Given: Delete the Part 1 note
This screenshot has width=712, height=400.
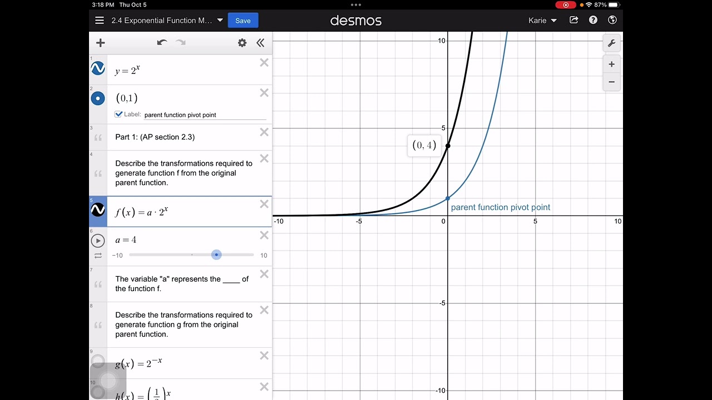Looking at the screenshot, I should click(264, 132).
